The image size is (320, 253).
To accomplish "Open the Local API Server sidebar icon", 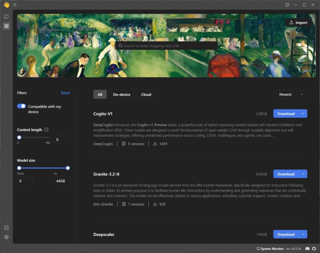I will pos(6,228).
